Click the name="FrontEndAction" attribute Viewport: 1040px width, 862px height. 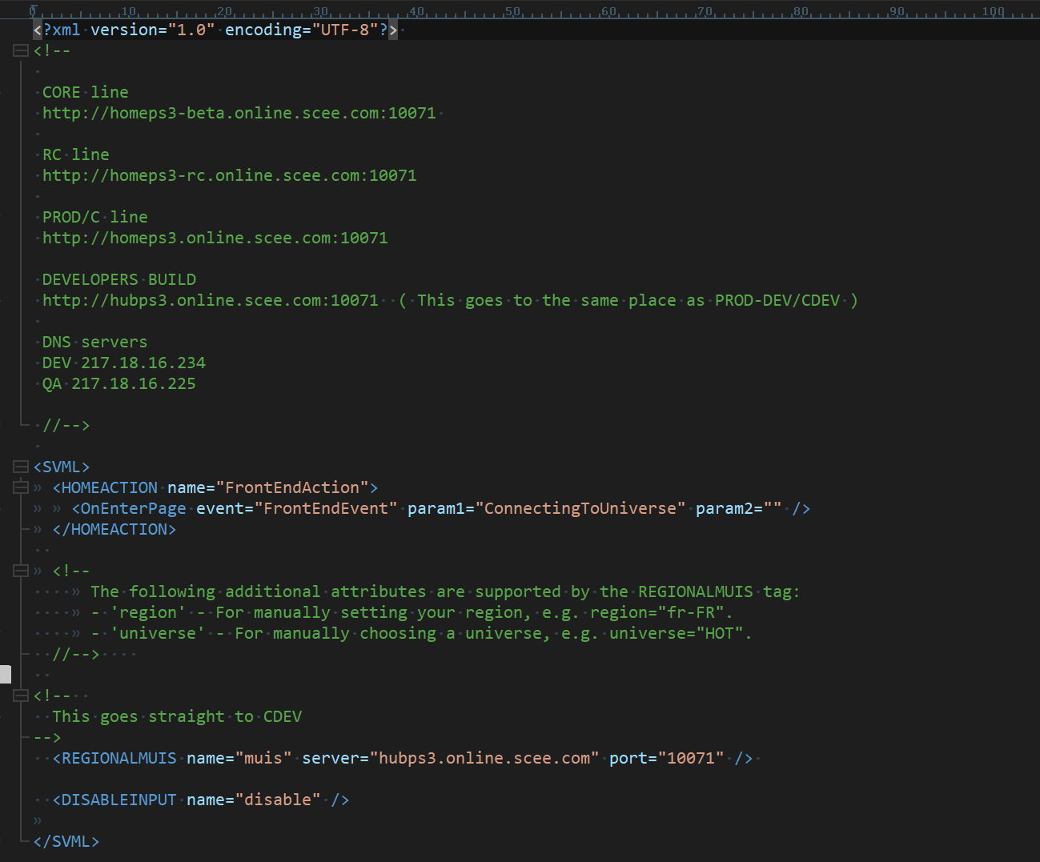268,487
